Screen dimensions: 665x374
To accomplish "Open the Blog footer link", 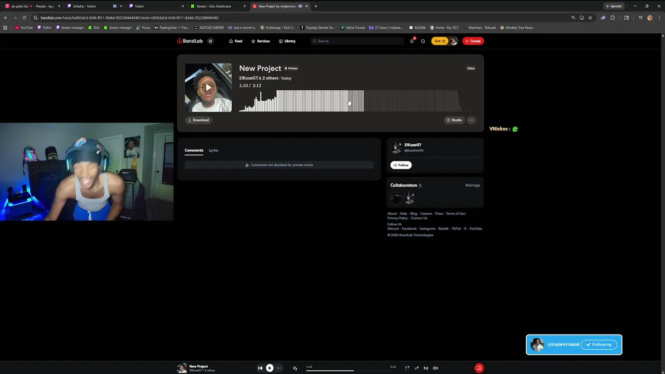I will click(x=414, y=213).
